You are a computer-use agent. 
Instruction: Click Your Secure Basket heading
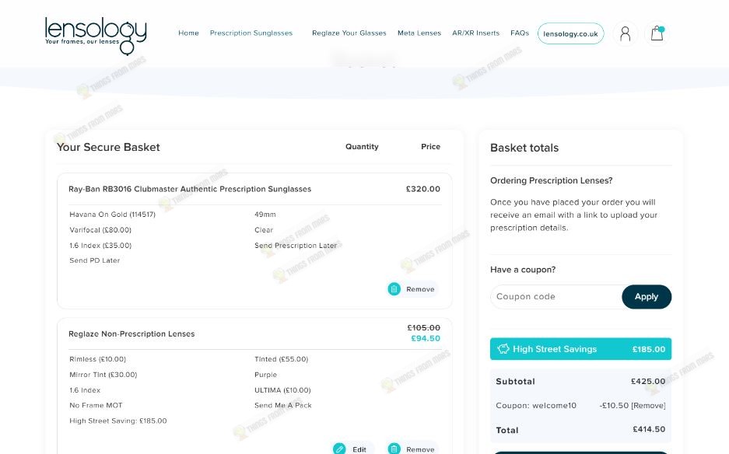point(108,147)
